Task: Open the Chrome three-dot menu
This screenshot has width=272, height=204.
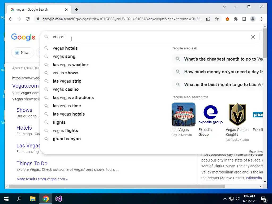Action: [261, 19]
